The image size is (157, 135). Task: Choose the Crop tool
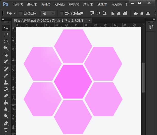tap(6, 55)
